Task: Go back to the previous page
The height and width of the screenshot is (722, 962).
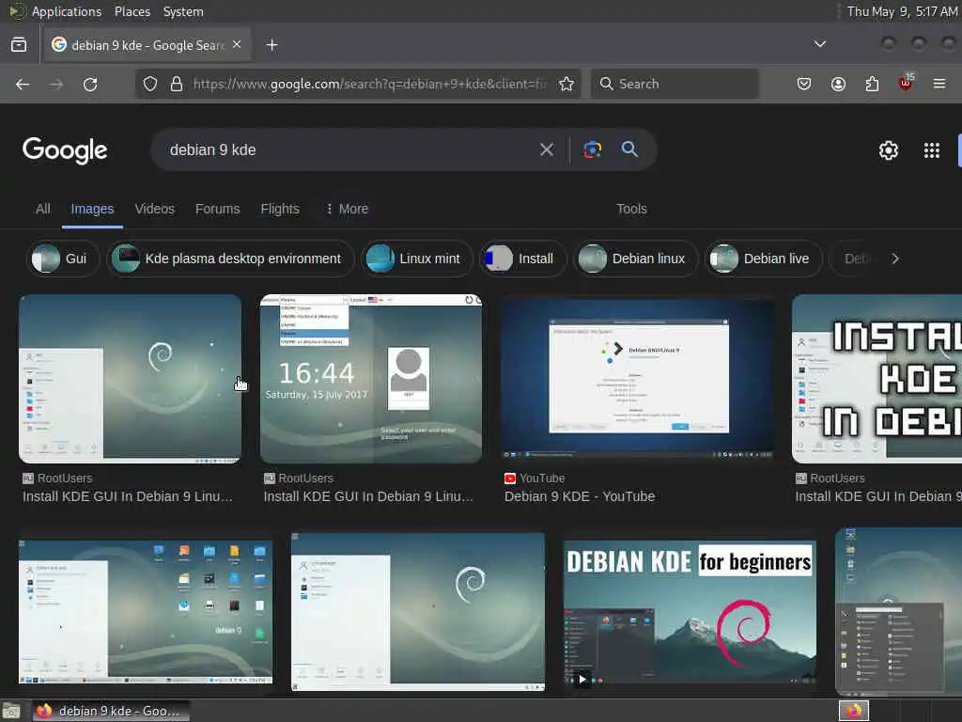Action: 23,84
